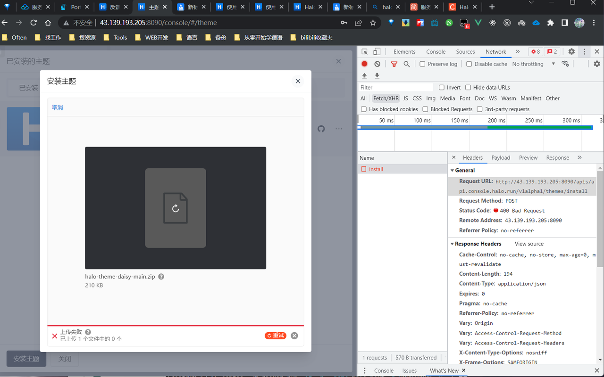Open DevTools main settings gear
The width and height of the screenshot is (604, 377).
click(571, 52)
